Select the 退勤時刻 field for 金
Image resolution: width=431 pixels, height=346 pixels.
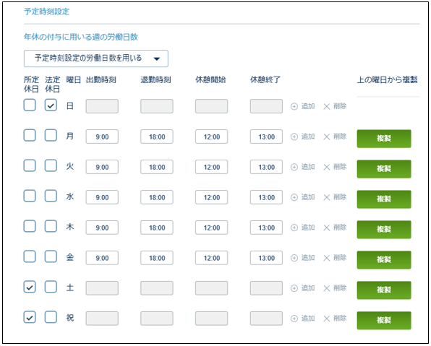tap(157, 258)
